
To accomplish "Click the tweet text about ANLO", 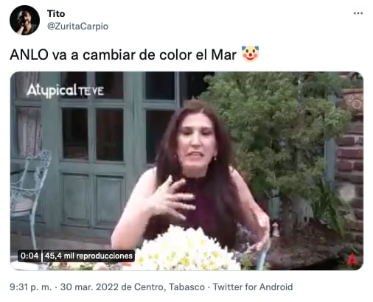I will point(123,55).
